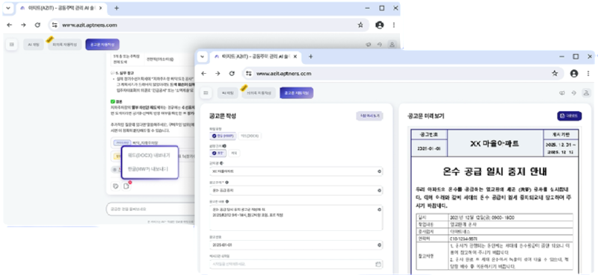Click the address bar in back window
The width and height of the screenshot is (598, 275).
pyautogui.click(x=209, y=25)
